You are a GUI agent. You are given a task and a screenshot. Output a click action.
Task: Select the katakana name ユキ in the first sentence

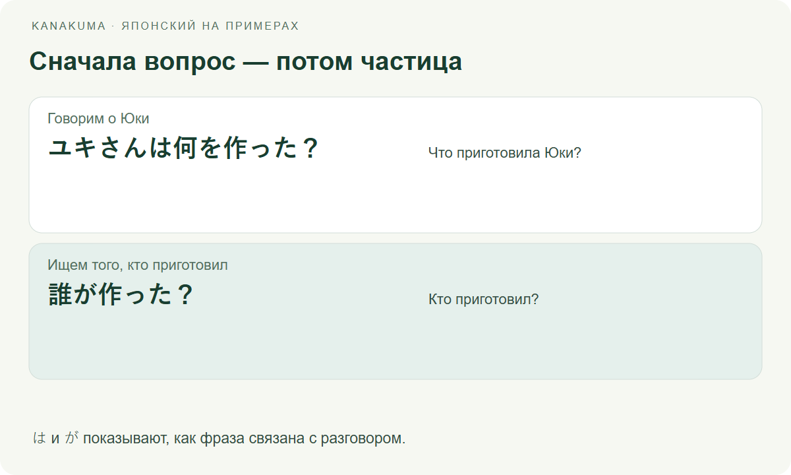[73, 148]
